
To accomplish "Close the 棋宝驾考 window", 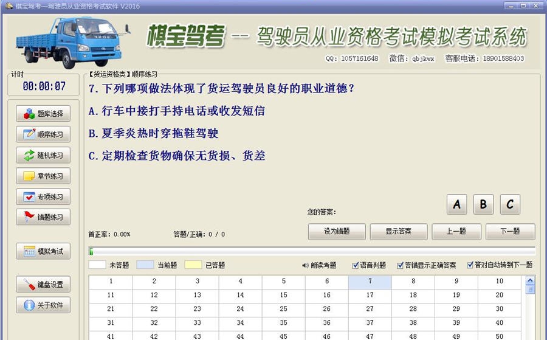I will click(535, 5).
